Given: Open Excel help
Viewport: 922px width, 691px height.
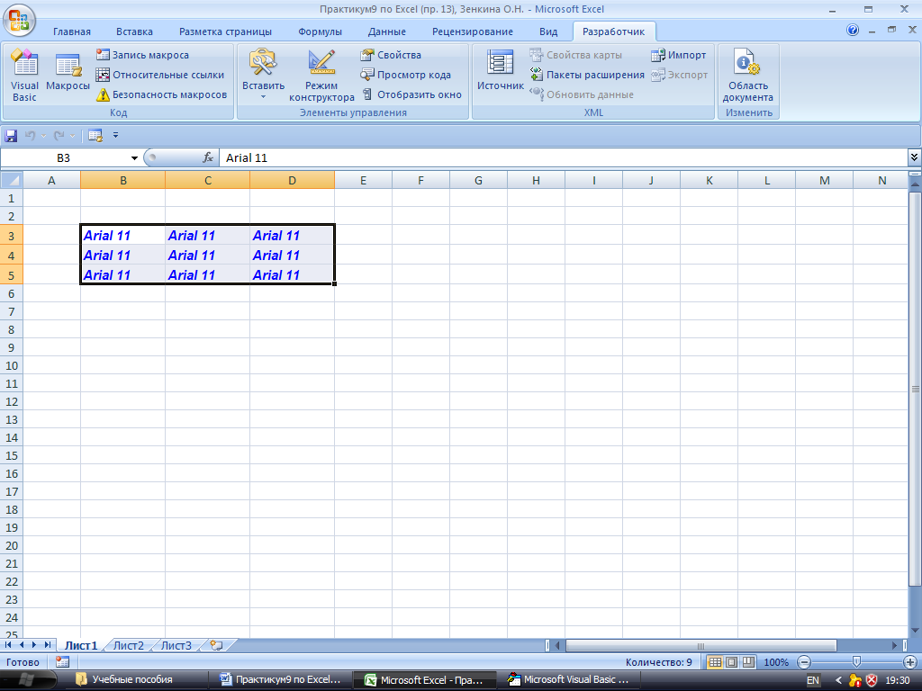Looking at the screenshot, I should [x=853, y=30].
